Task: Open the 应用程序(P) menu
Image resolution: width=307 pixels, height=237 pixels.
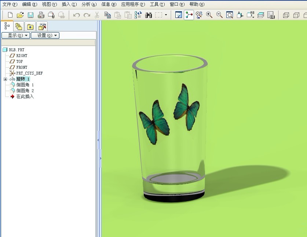Action: 133,4
